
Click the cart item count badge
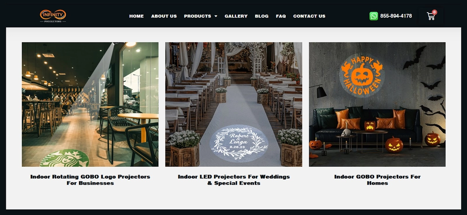point(434,12)
